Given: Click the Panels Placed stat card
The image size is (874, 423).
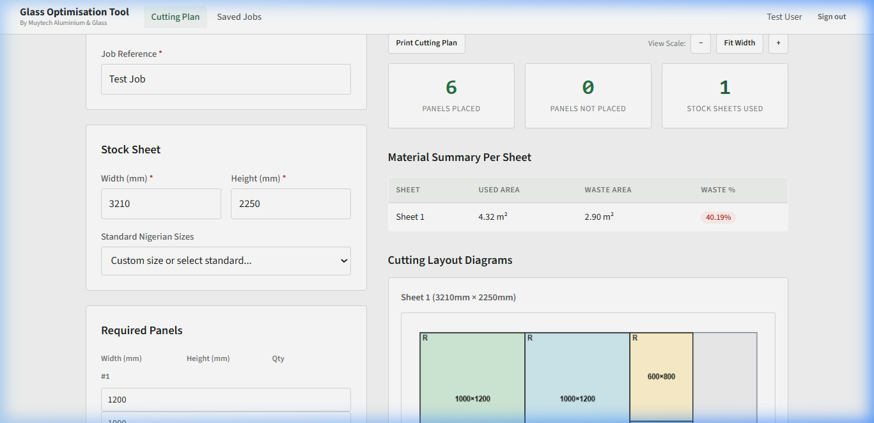Looking at the screenshot, I should (451, 96).
